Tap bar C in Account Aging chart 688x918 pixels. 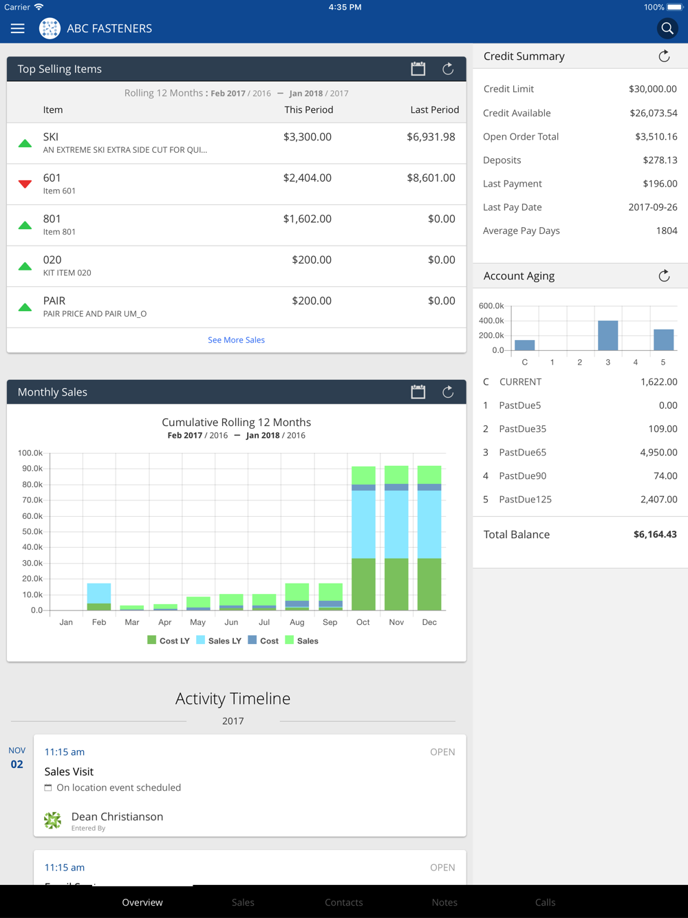[x=524, y=345]
